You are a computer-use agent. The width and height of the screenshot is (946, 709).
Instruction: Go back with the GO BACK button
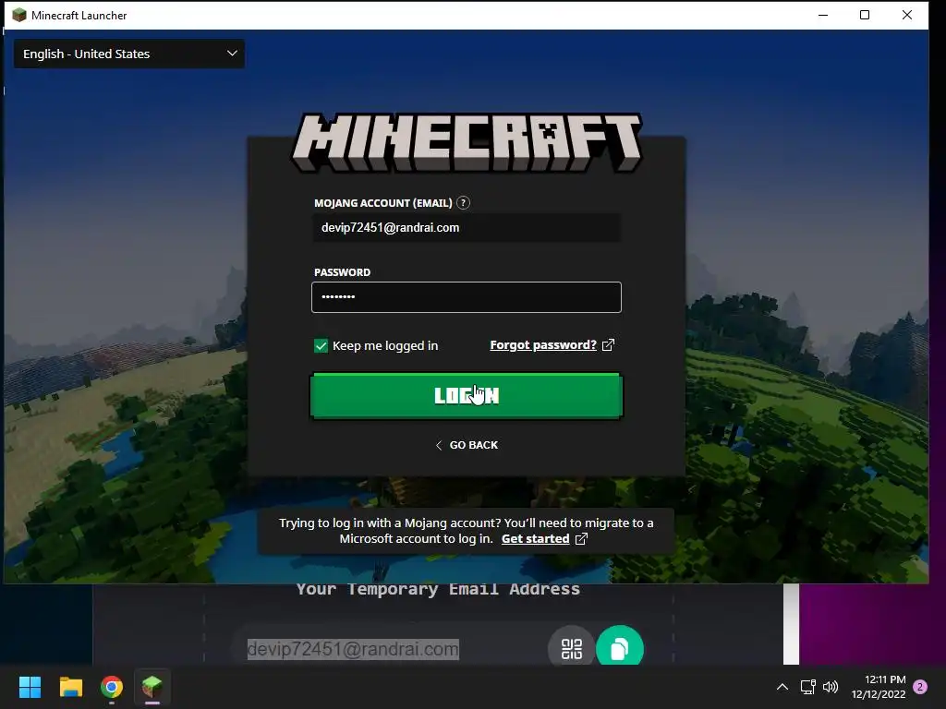pyautogui.click(x=467, y=445)
